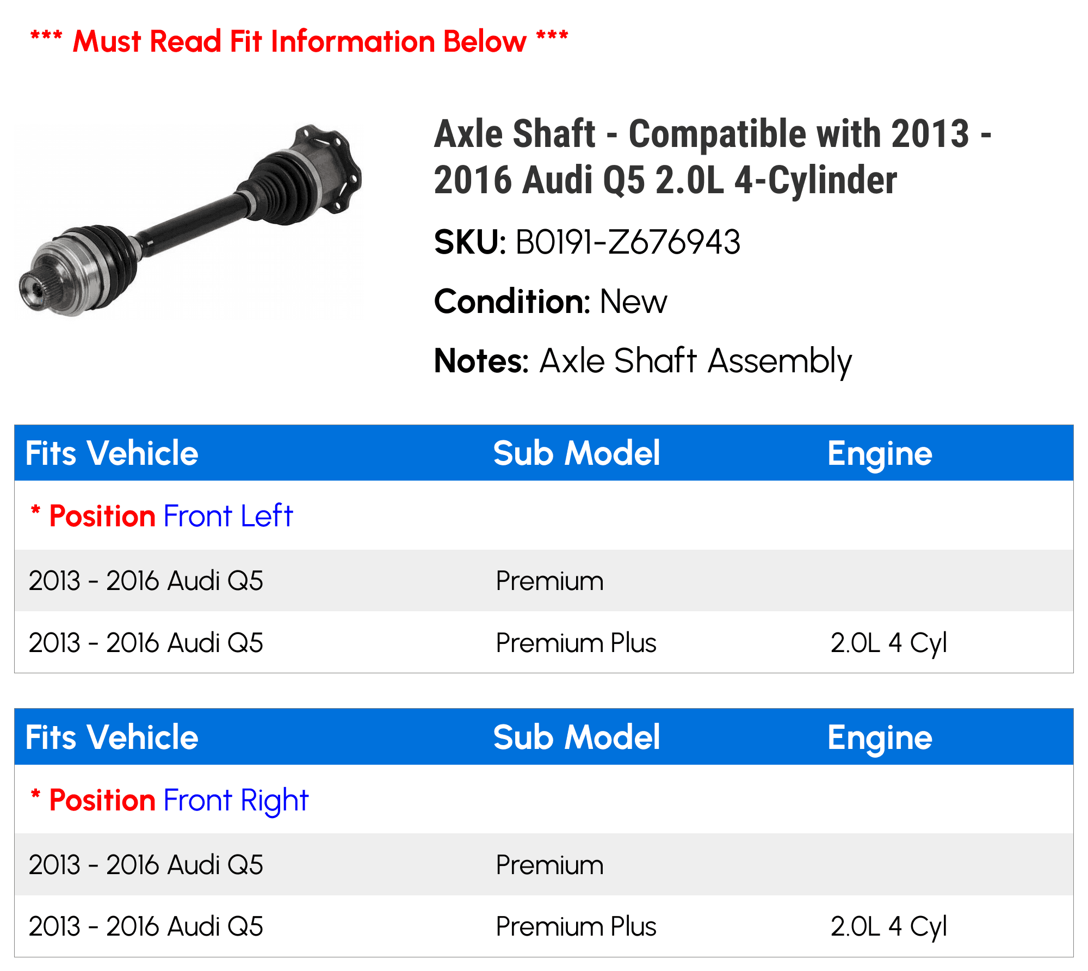Screen dimensions: 1088x971
Task: Click Engine header in first table
Action: click(x=880, y=454)
